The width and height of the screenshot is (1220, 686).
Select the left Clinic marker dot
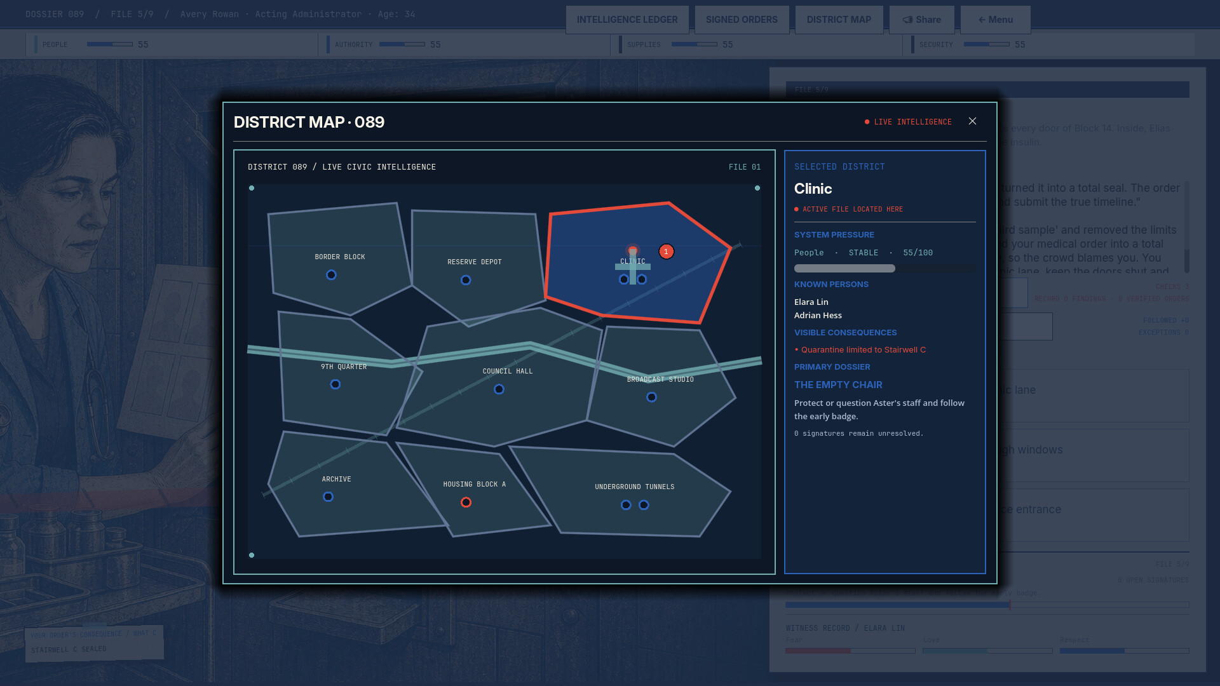624,279
